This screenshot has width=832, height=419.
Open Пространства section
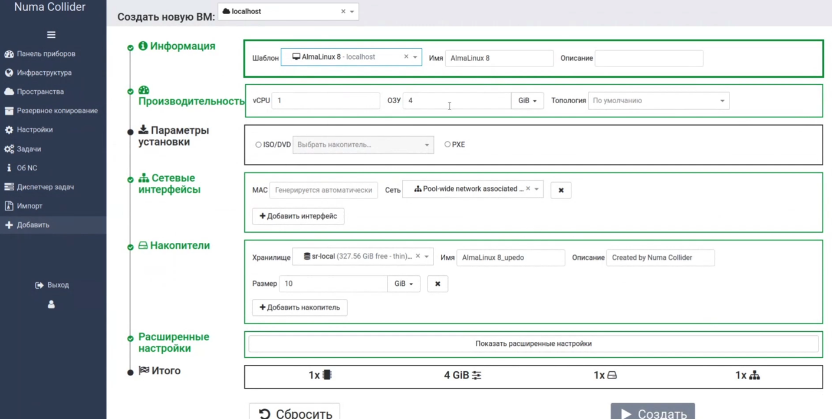pyautogui.click(x=40, y=91)
